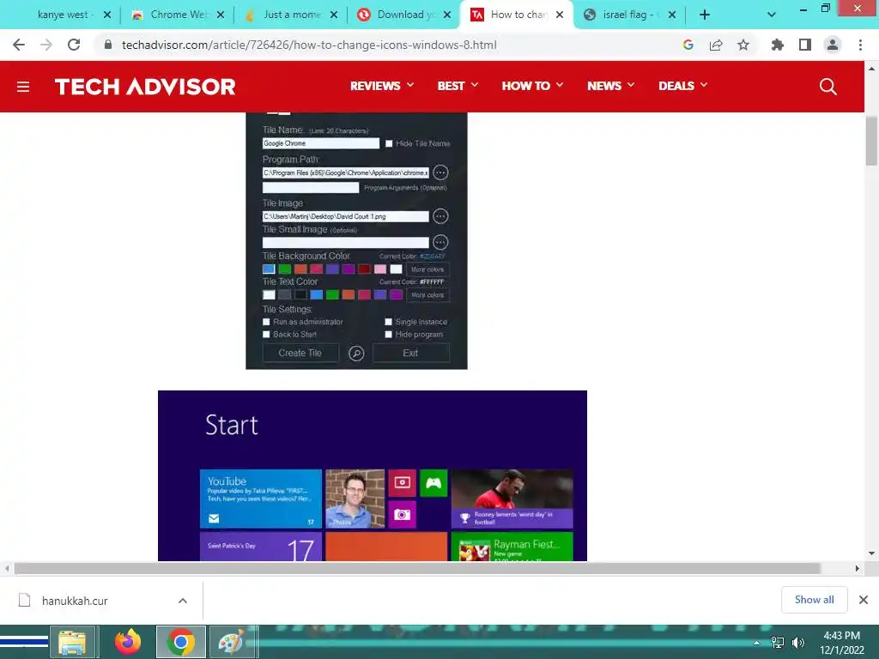Check the Hide Tile Name box
Image resolution: width=879 pixels, height=659 pixels.
[389, 143]
